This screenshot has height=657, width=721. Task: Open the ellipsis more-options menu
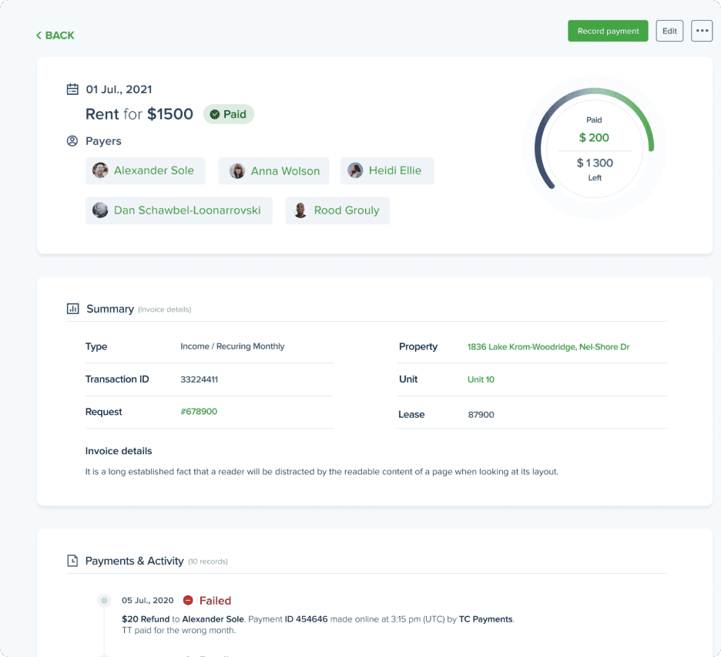pyautogui.click(x=701, y=31)
